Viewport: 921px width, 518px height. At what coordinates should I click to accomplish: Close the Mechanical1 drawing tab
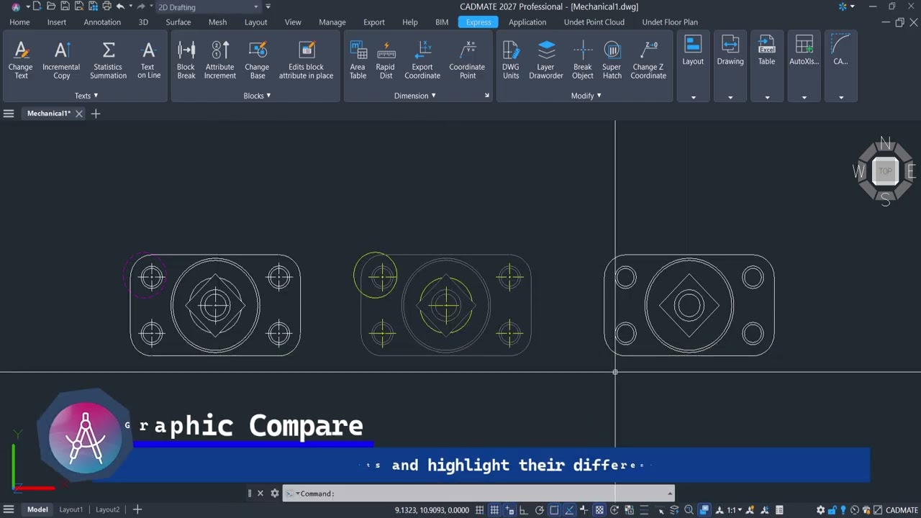[x=79, y=114]
